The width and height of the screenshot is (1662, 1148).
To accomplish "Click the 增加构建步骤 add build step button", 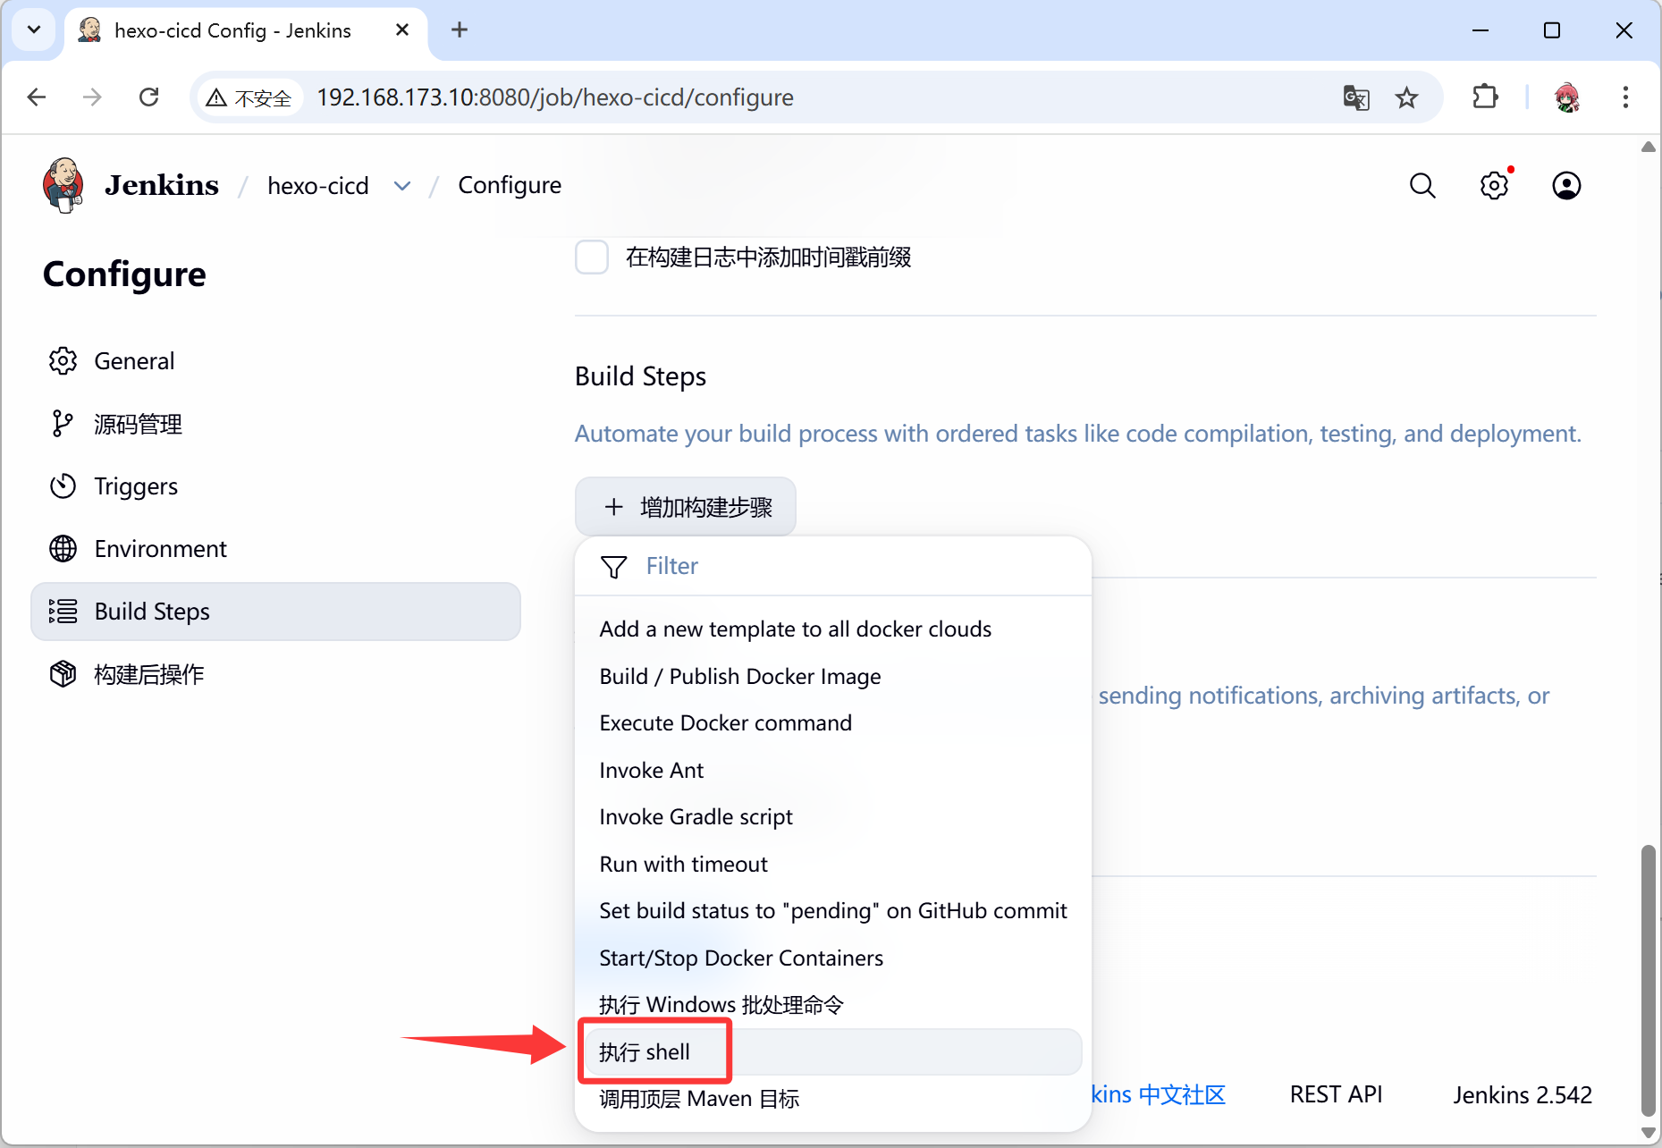I will point(686,507).
